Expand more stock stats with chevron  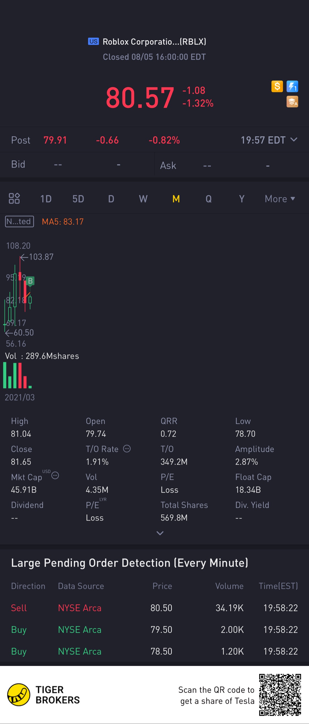tap(160, 533)
